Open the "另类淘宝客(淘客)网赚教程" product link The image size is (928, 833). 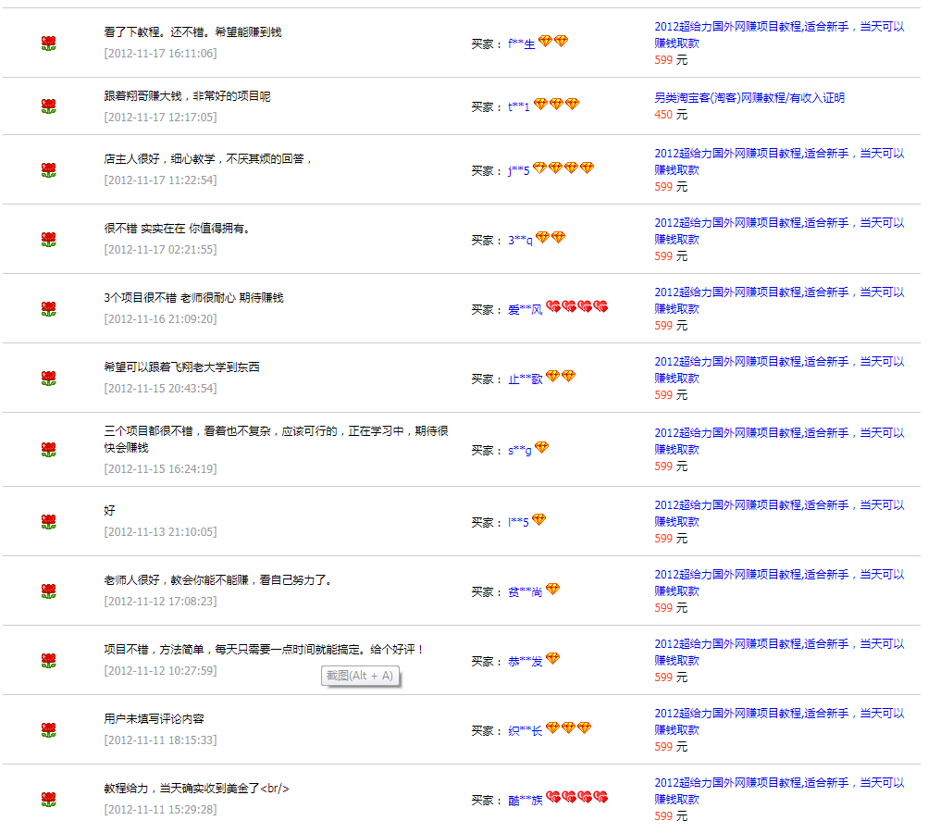coord(749,98)
